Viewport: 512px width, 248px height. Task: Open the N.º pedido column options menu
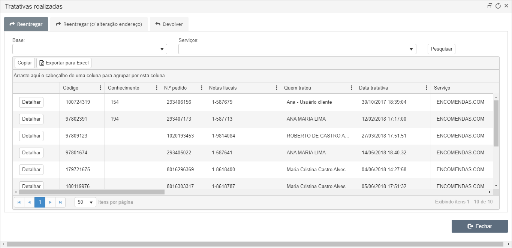(201, 88)
